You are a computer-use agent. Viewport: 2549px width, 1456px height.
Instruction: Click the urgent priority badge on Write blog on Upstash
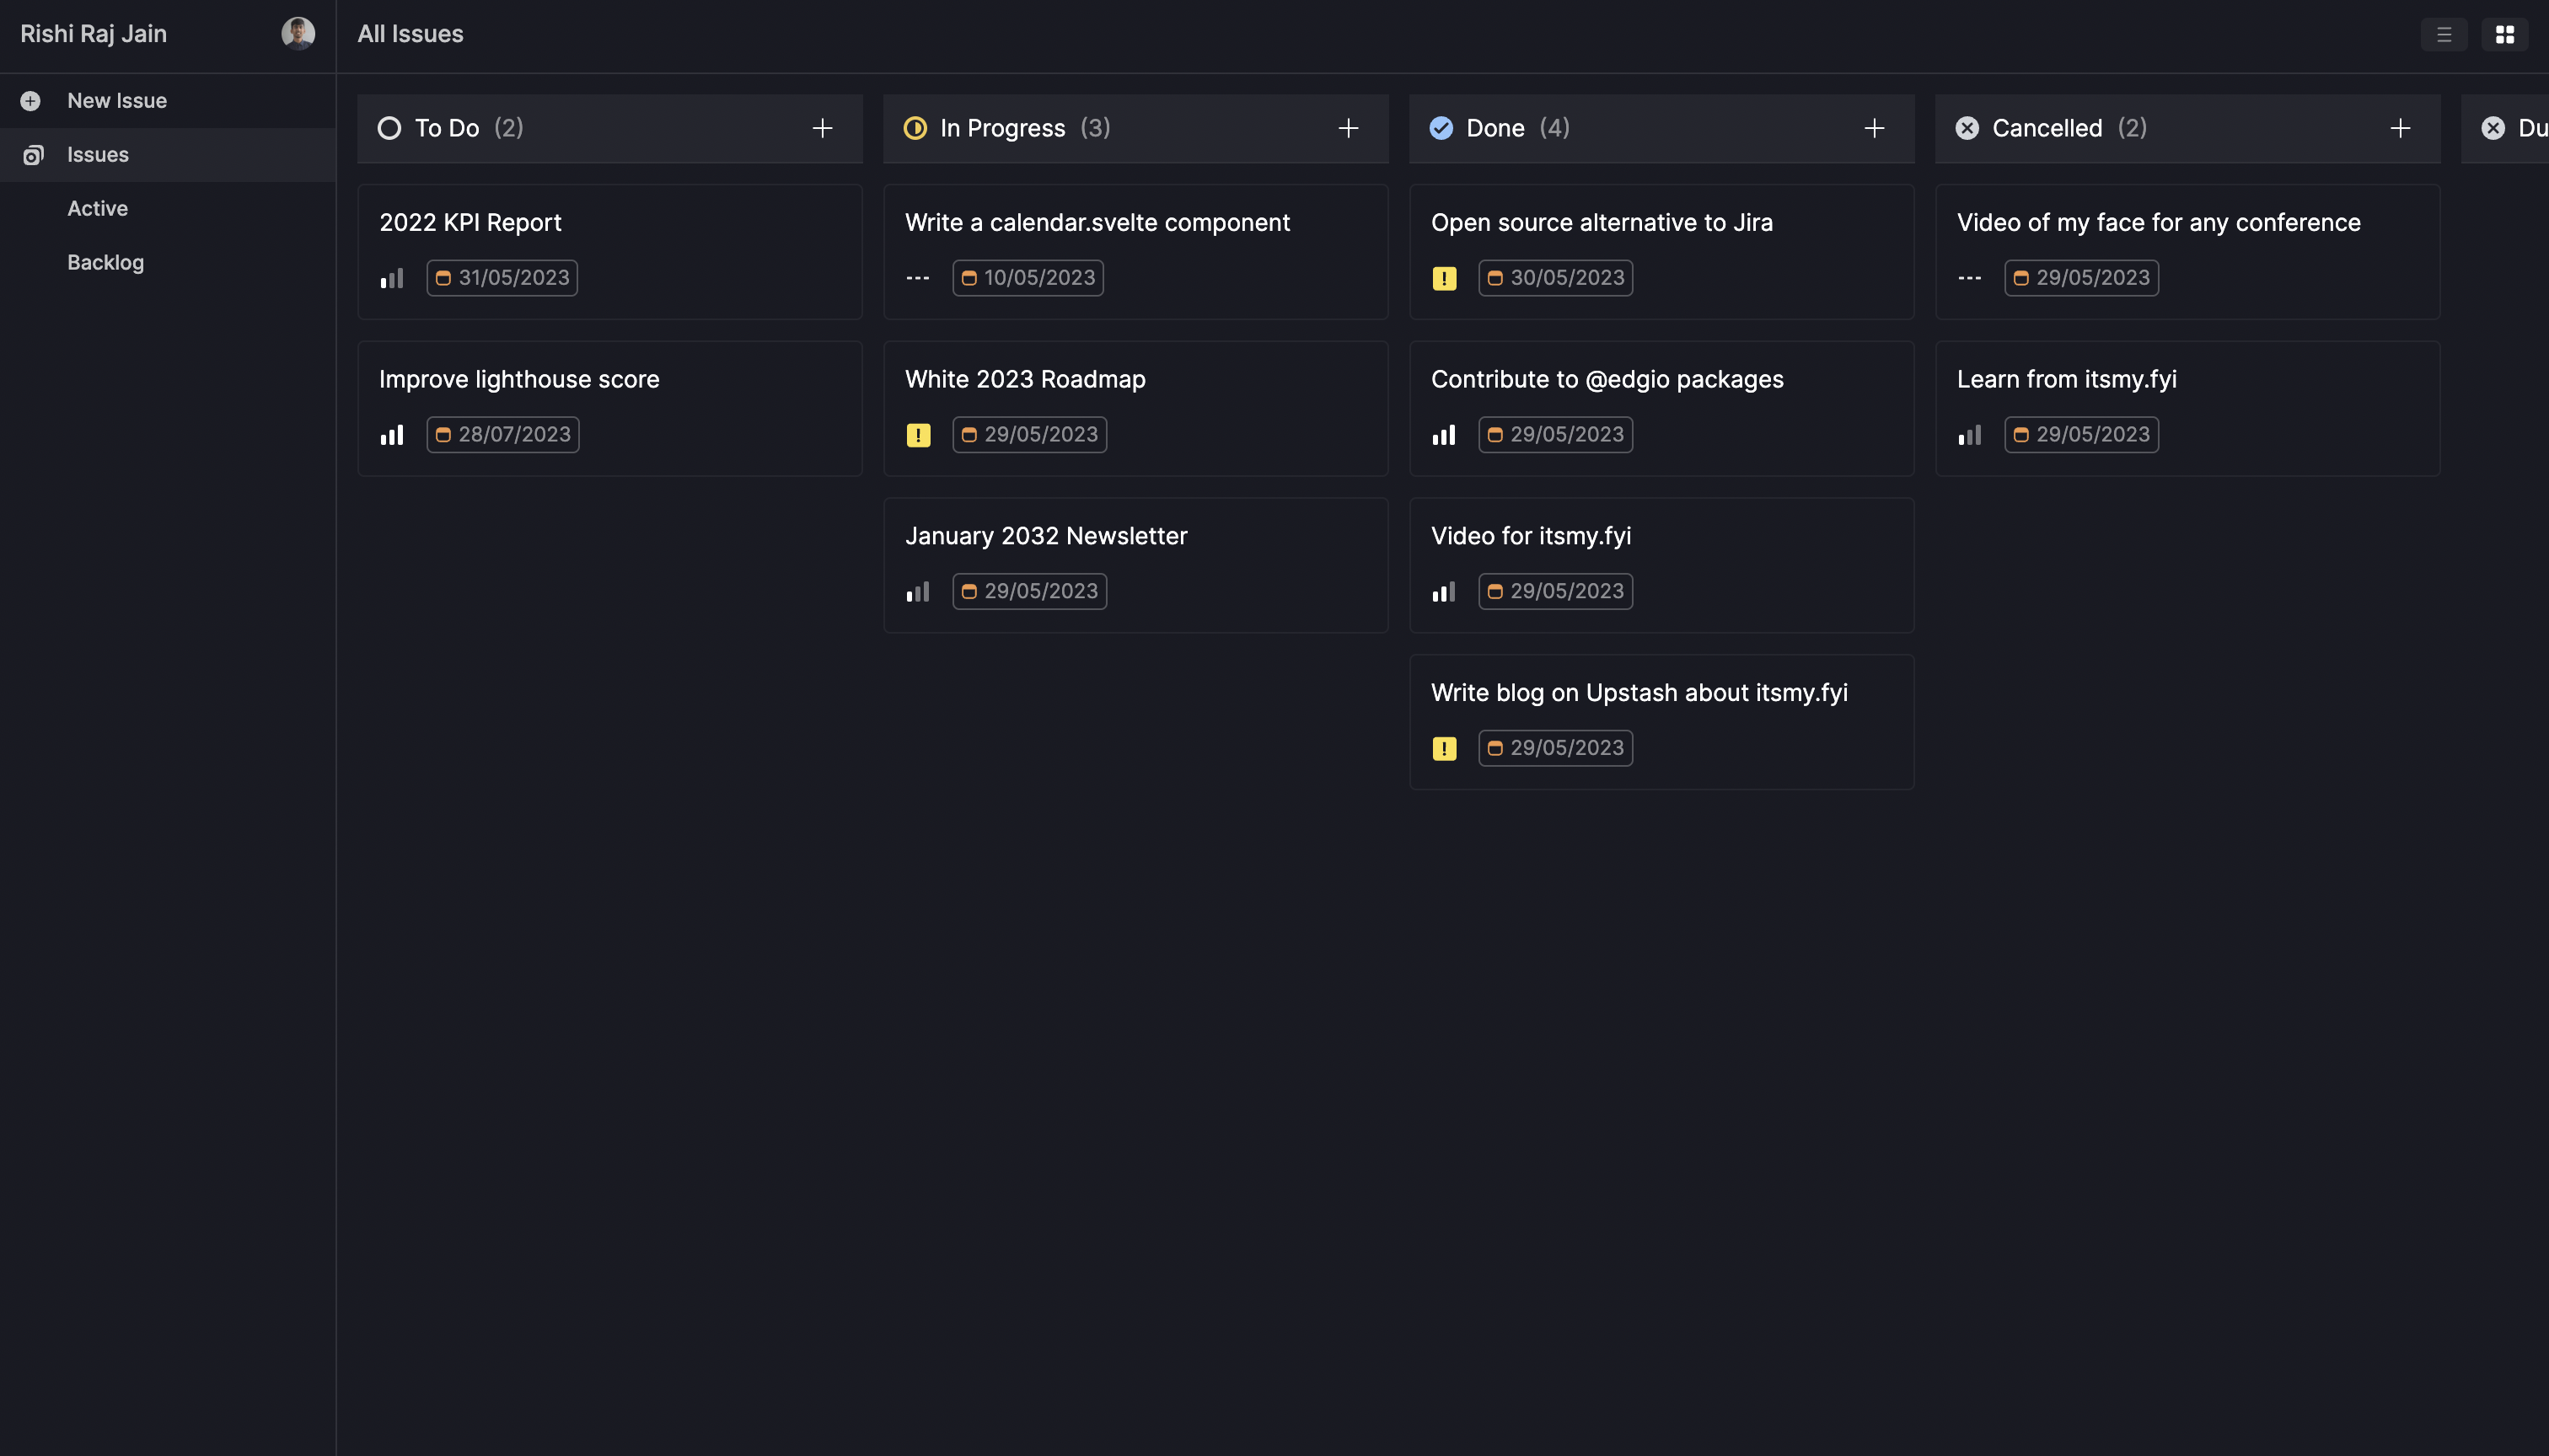click(x=1444, y=747)
